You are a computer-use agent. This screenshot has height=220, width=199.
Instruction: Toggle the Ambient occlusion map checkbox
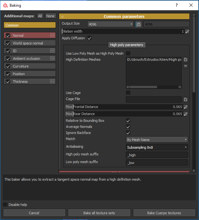click(8, 59)
